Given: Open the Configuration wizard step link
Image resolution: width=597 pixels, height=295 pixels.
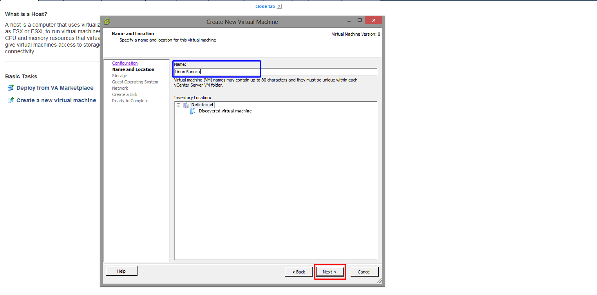Looking at the screenshot, I should pyautogui.click(x=125, y=63).
